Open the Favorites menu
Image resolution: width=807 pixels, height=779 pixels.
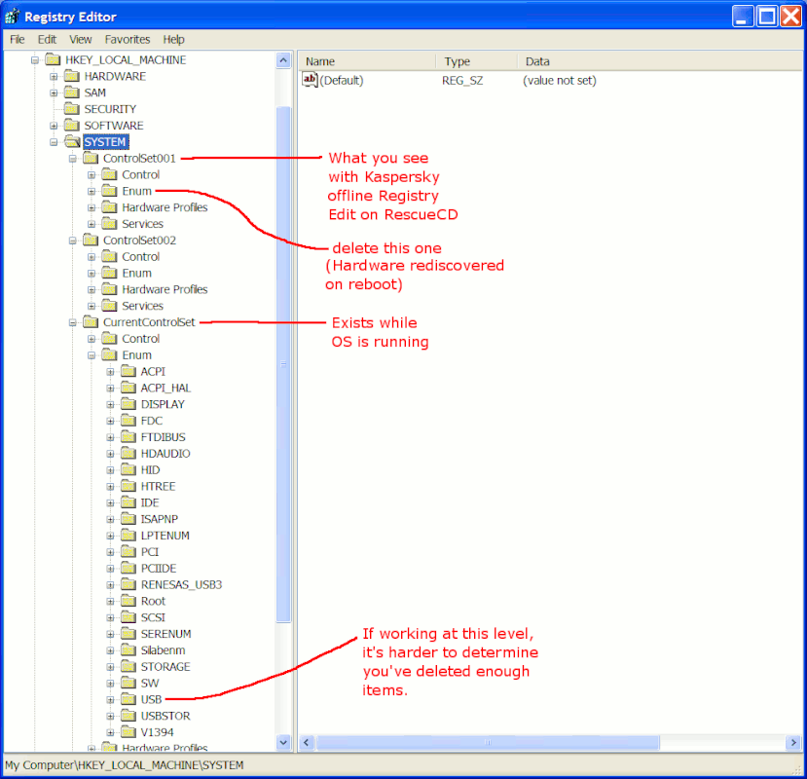coord(128,40)
